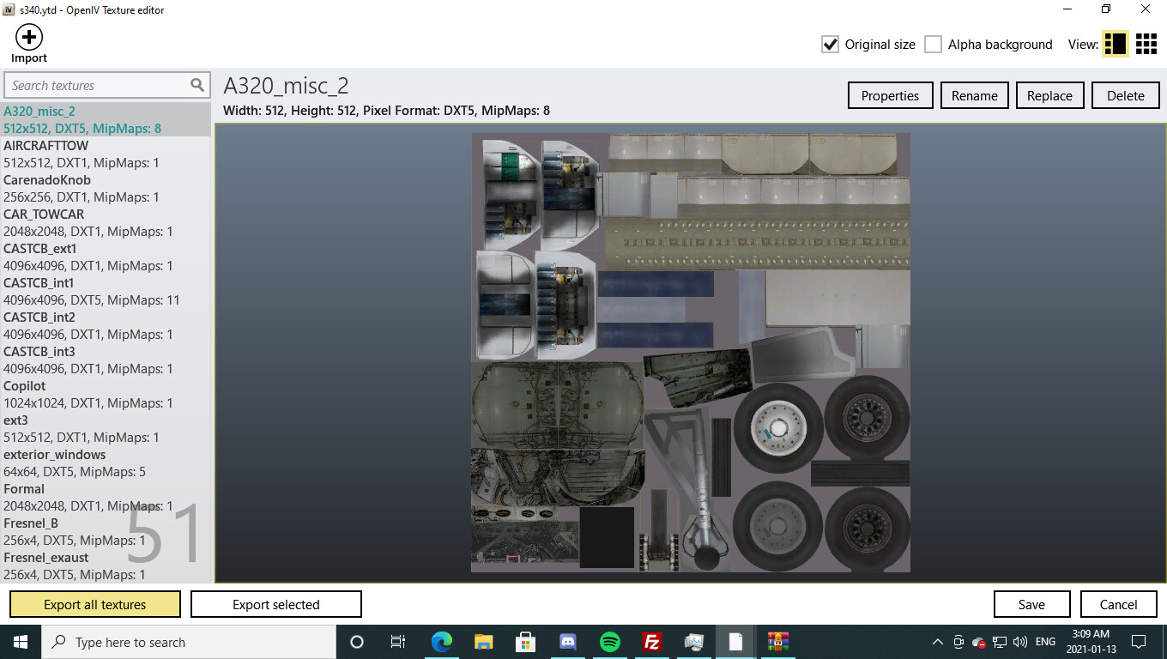Switch to list detail view icon
Viewport: 1167px width, 659px height.
coord(1115,45)
